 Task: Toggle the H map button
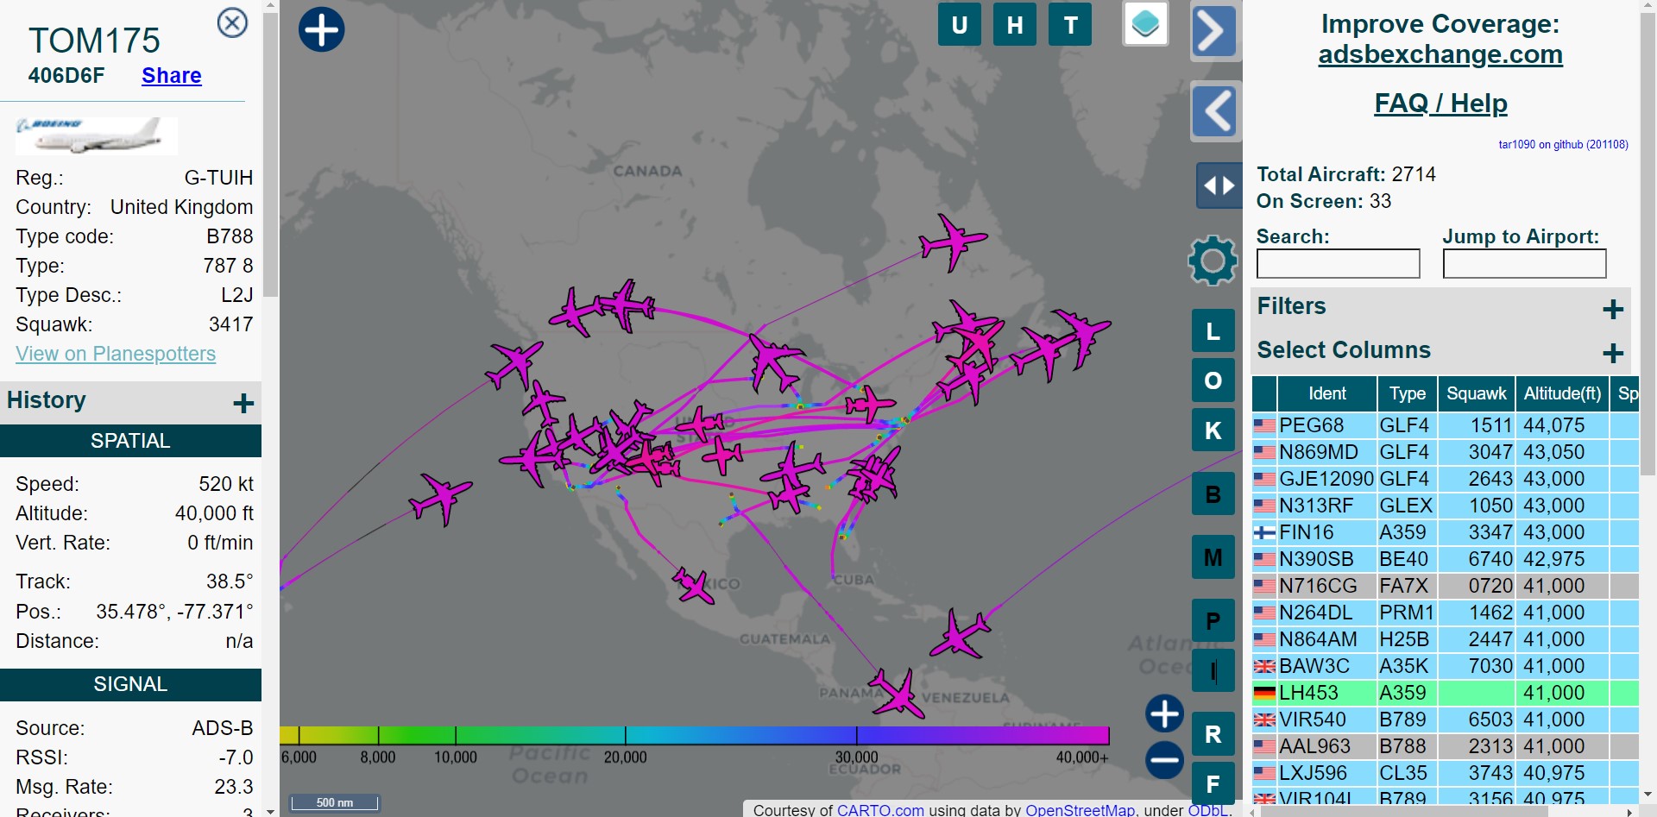pos(1014,25)
